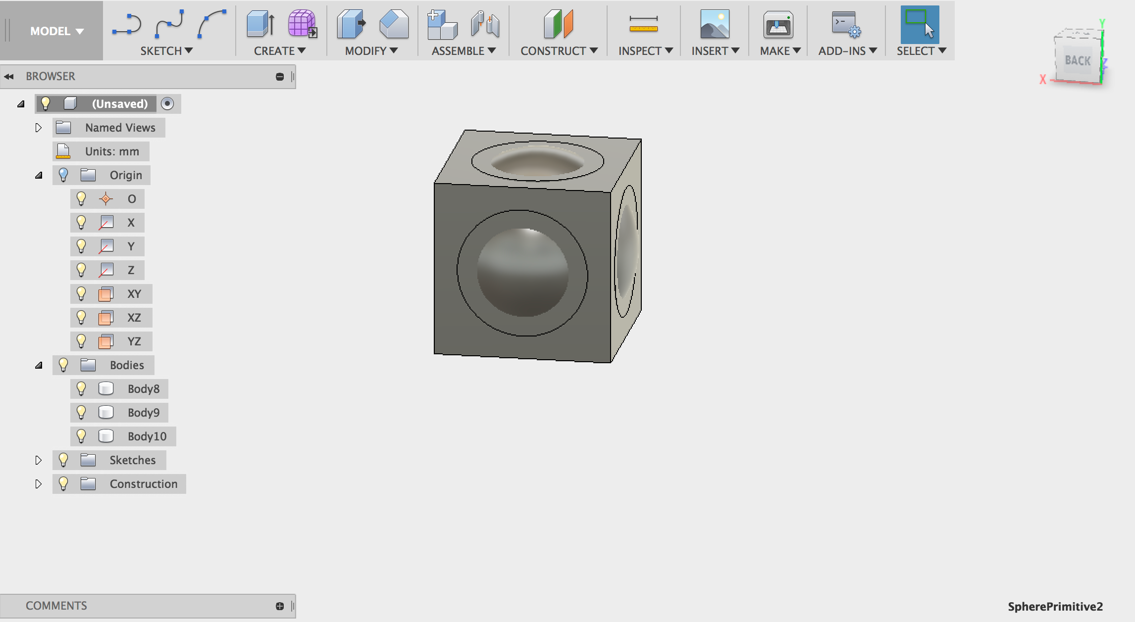This screenshot has height=622, width=1135.
Task: Toggle visibility bulb for Body9
Action: coord(81,413)
